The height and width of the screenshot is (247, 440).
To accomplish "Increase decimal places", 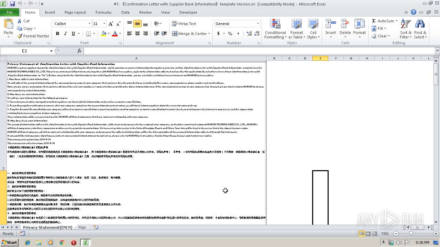I will [x=249, y=34].
